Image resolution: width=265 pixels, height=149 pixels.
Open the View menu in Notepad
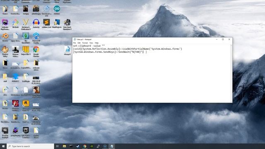click(91, 43)
